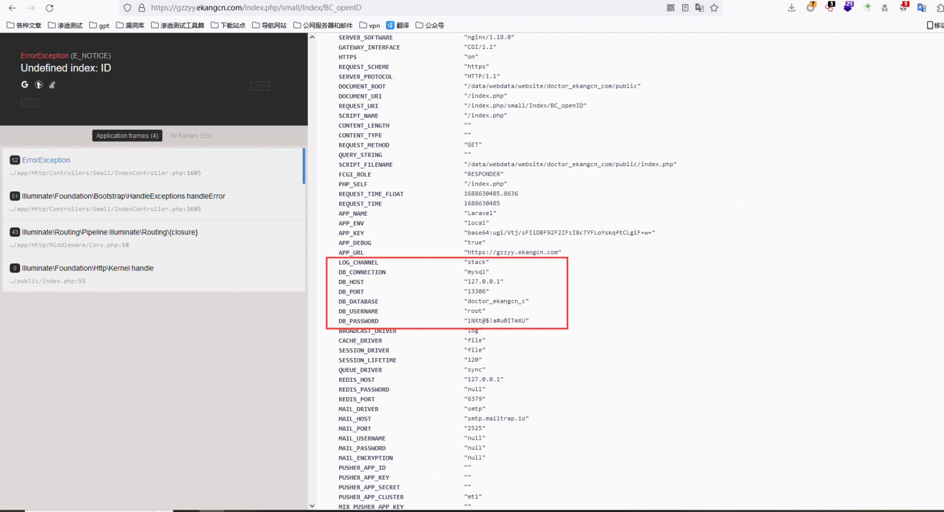Click the DB_USERNAME "root" value

click(x=475, y=311)
